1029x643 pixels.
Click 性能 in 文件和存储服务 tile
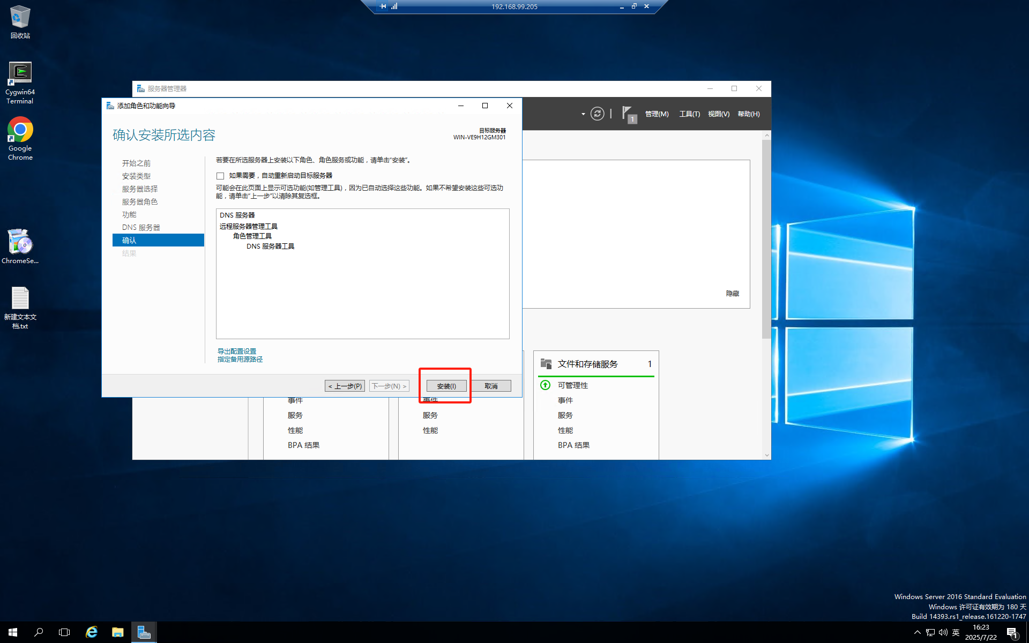coord(565,430)
